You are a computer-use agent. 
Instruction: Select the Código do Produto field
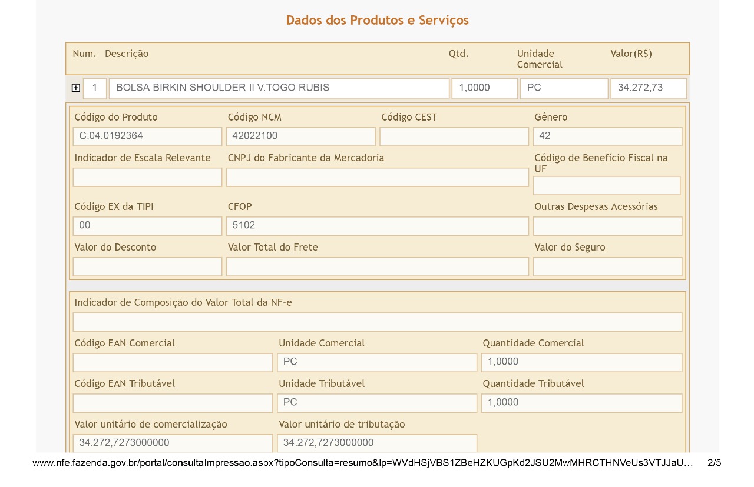tap(147, 136)
